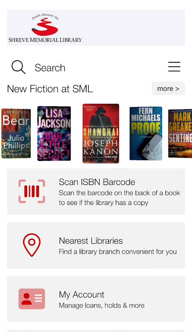Tap the red barcode scanner icon
Screen dimensions: 192x332
(x=32, y=191)
